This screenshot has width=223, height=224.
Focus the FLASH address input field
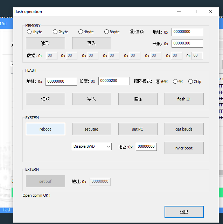tap(61, 82)
